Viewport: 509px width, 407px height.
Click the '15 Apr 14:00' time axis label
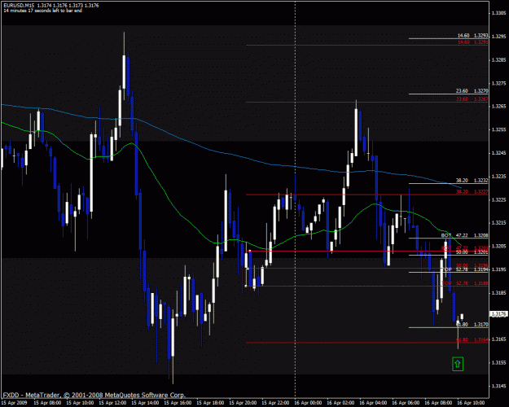[145, 403]
